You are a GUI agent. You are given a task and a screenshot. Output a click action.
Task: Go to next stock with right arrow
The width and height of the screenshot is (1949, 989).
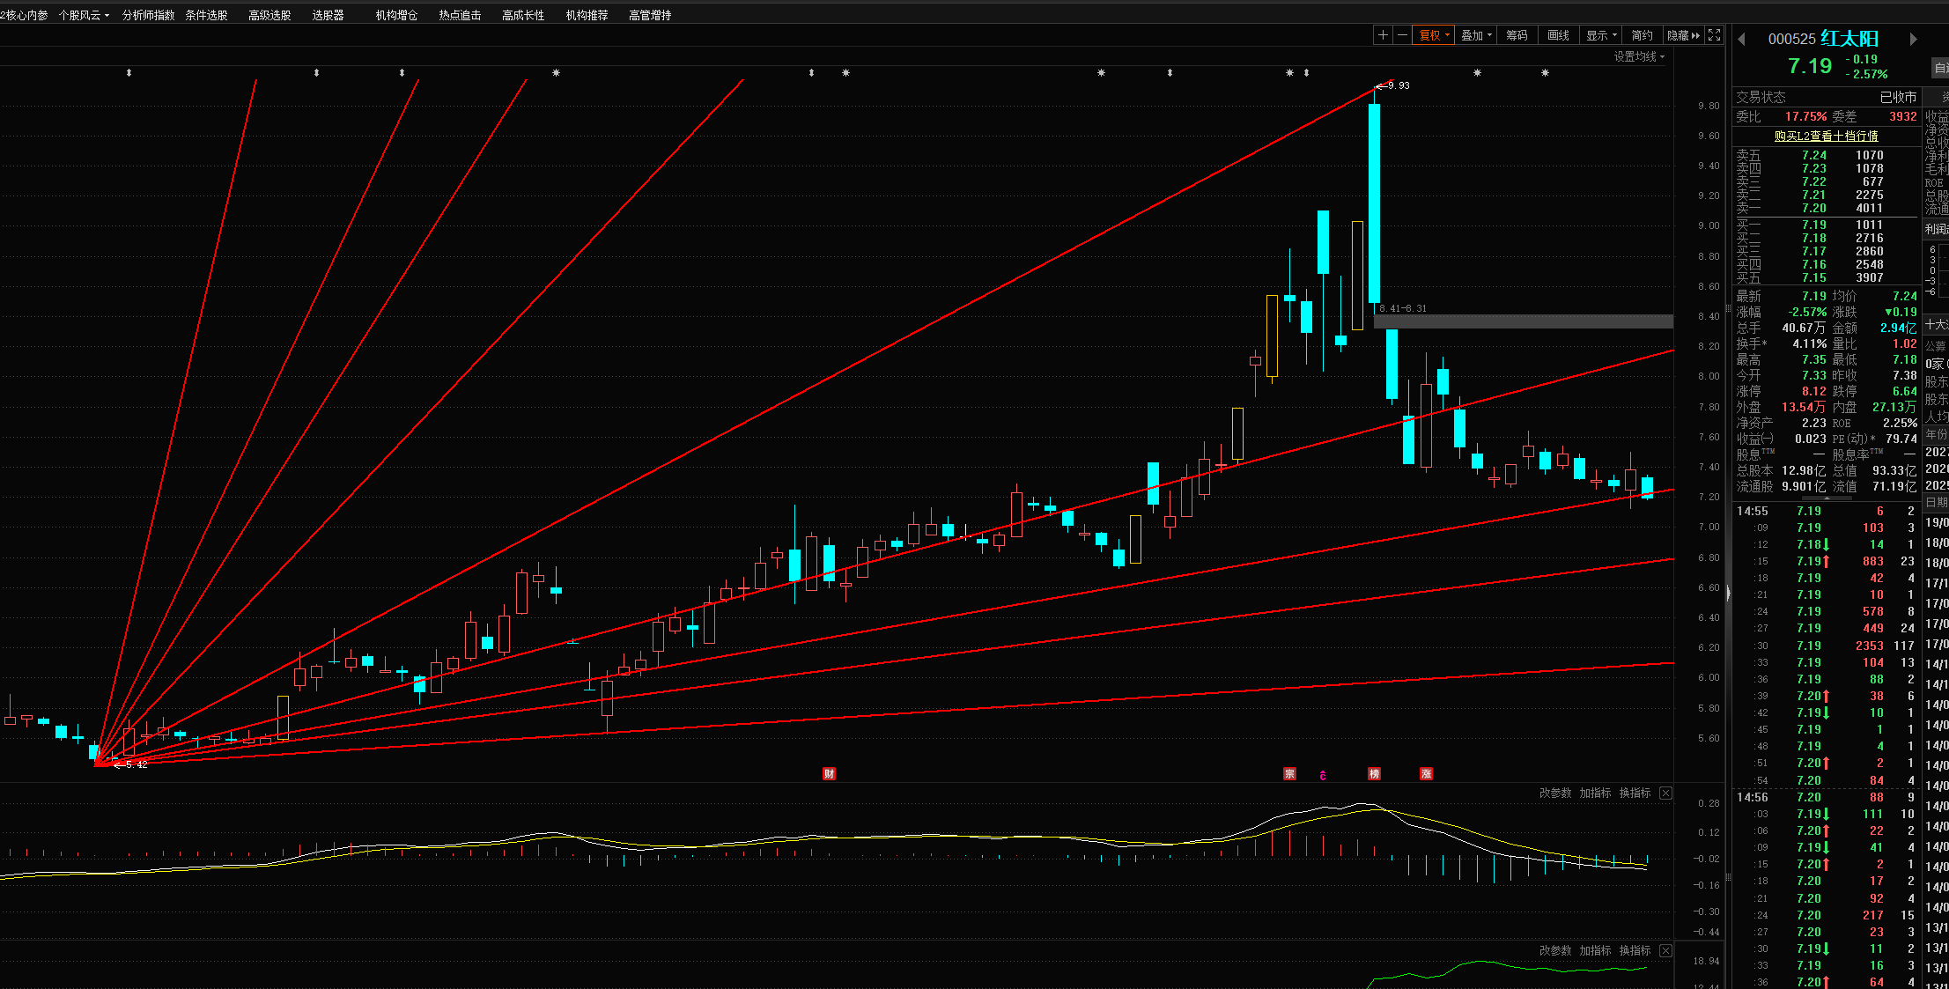coord(1913,39)
